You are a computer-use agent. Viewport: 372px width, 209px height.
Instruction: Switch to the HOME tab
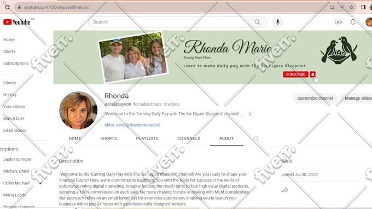point(75,138)
